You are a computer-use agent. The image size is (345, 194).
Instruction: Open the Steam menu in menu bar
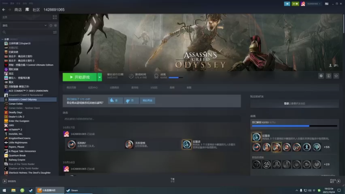pyautogui.click(x=5, y=3)
